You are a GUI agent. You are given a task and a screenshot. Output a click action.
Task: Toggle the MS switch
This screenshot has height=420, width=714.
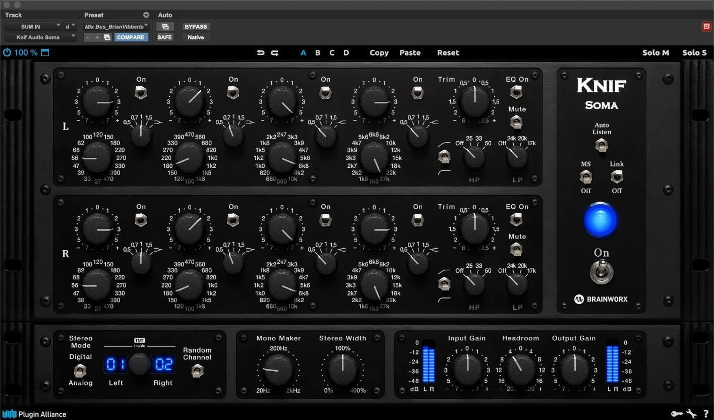click(586, 176)
